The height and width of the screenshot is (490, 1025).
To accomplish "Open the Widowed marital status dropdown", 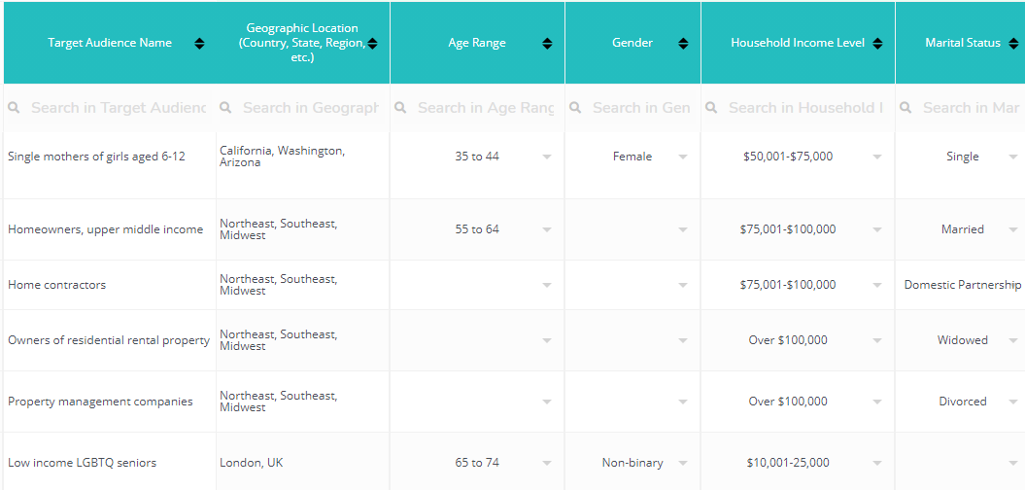I will click(x=1013, y=340).
